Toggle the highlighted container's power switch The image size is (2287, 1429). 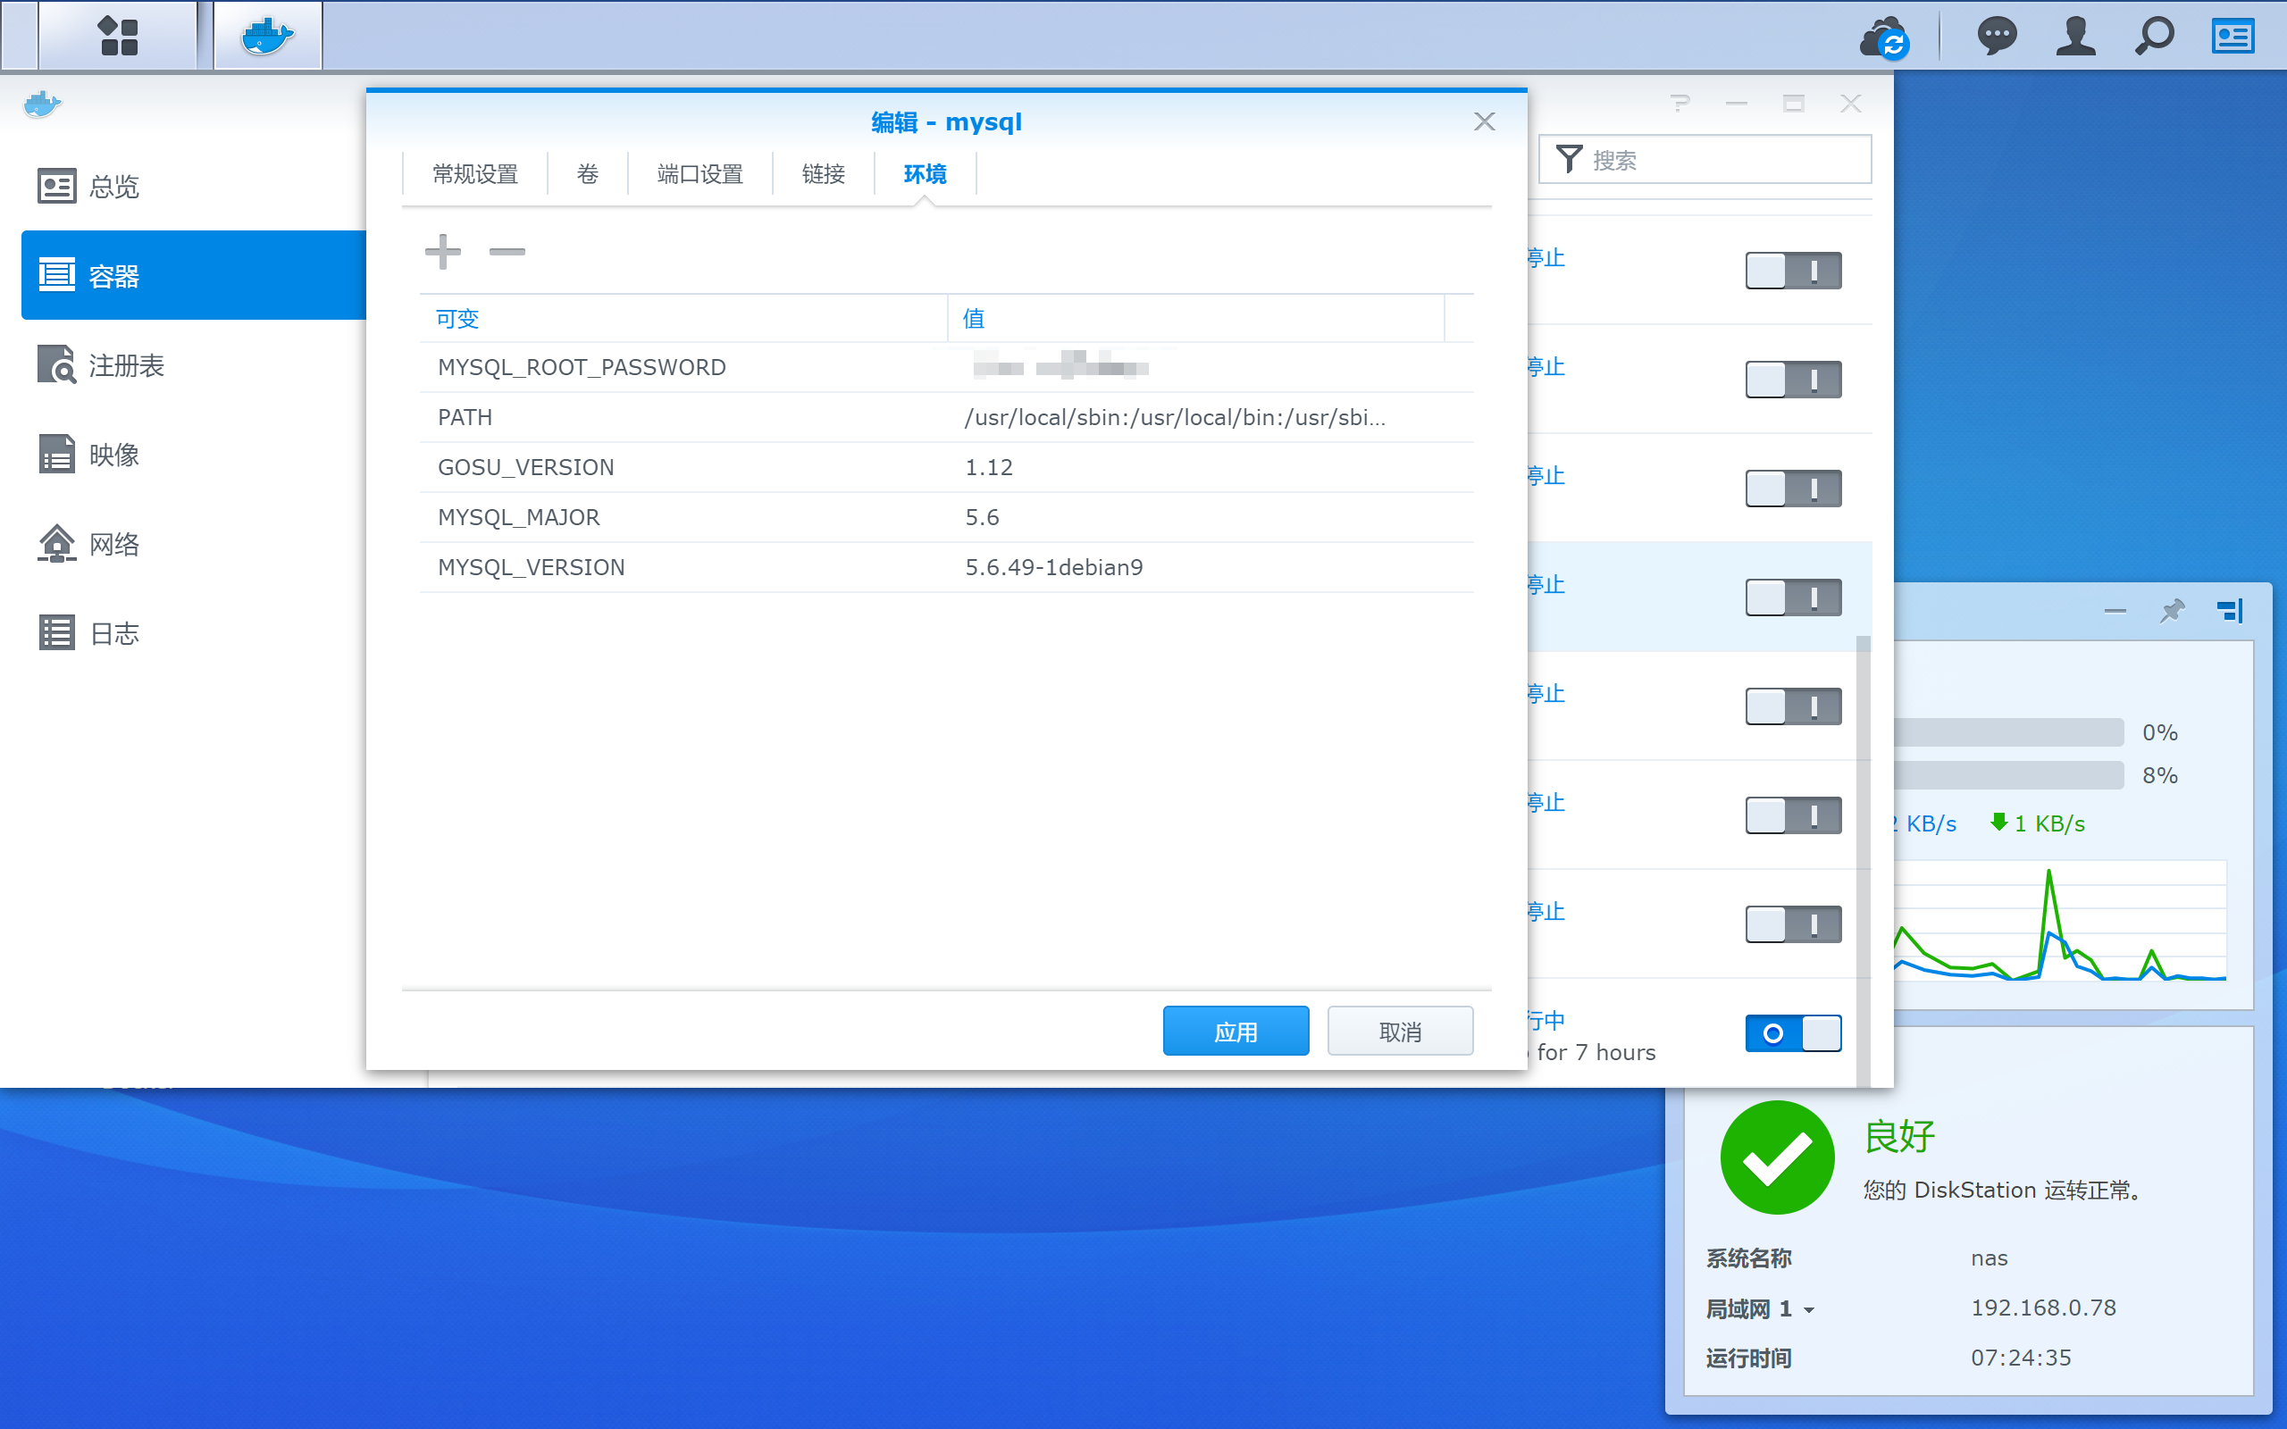click(1793, 598)
